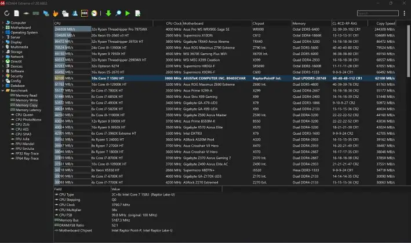
Task: Expand the Server tree node
Action: coord(3,37)
